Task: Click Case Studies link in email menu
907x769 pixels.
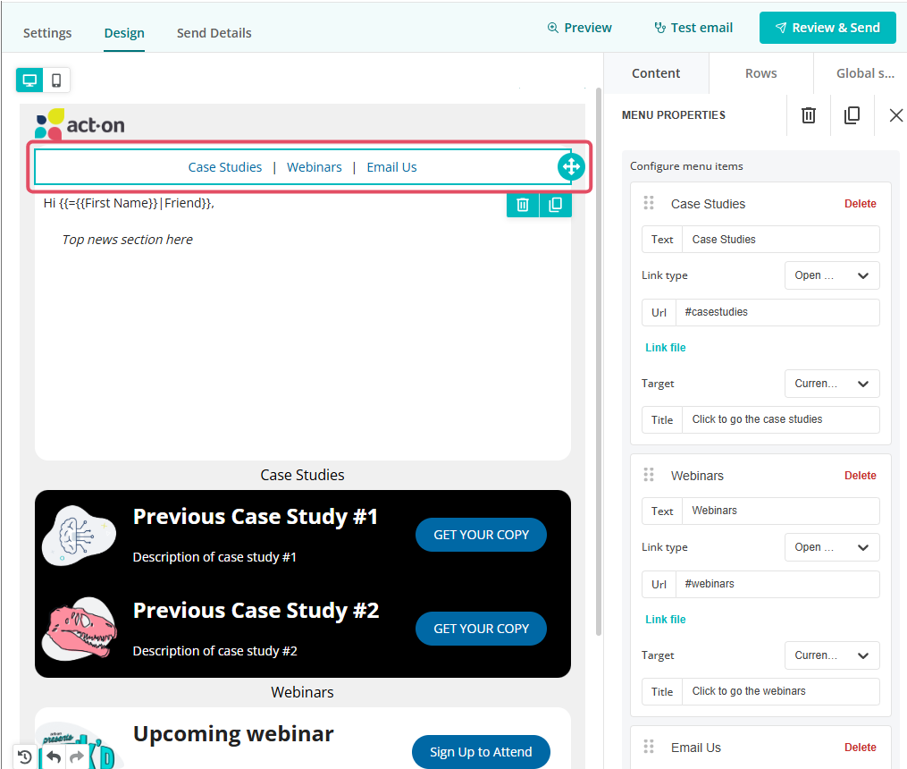Action: click(225, 167)
